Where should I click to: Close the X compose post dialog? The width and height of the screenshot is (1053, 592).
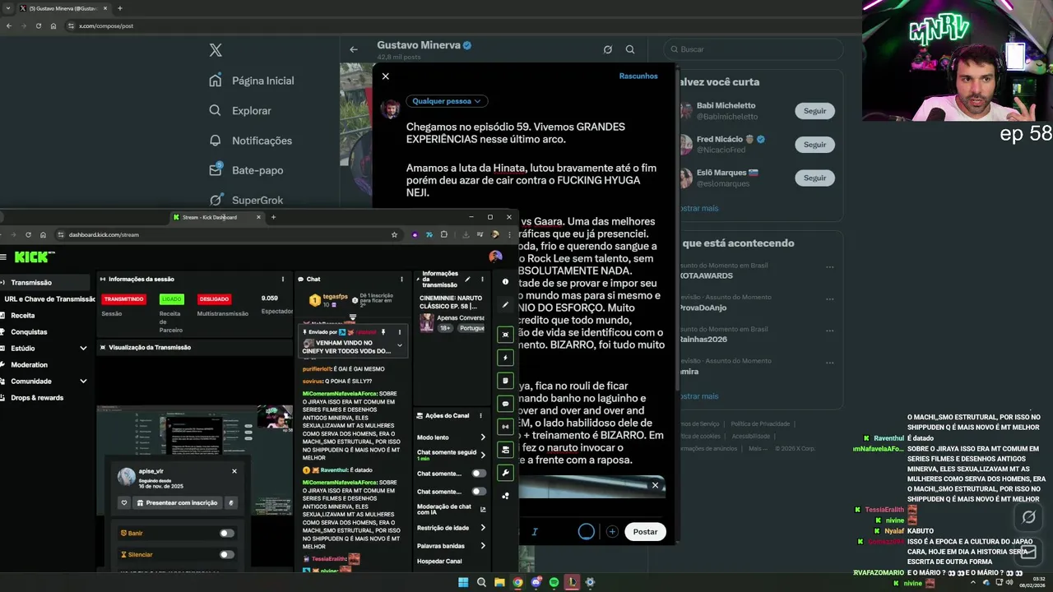tap(385, 76)
